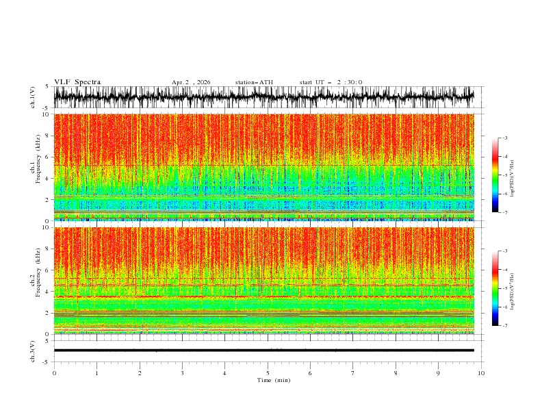Select the "ch.1(V)" axis label

pos(33,97)
